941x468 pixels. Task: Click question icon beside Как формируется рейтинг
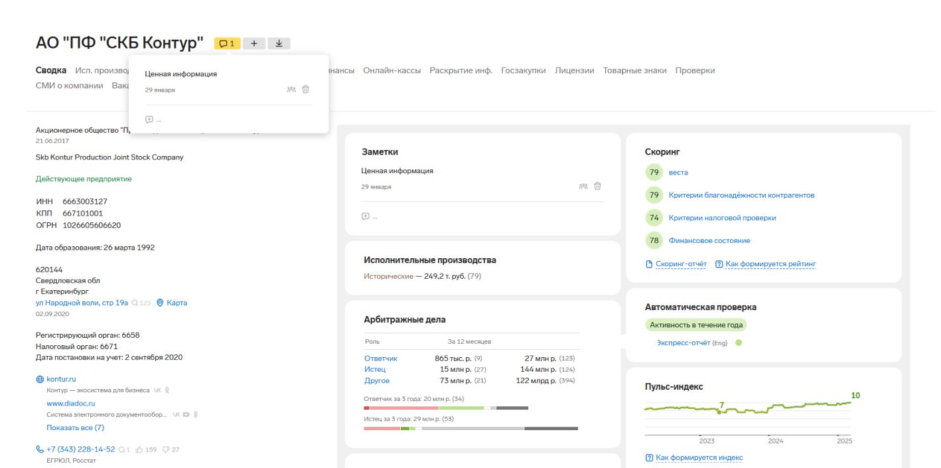click(x=719, y=264)
